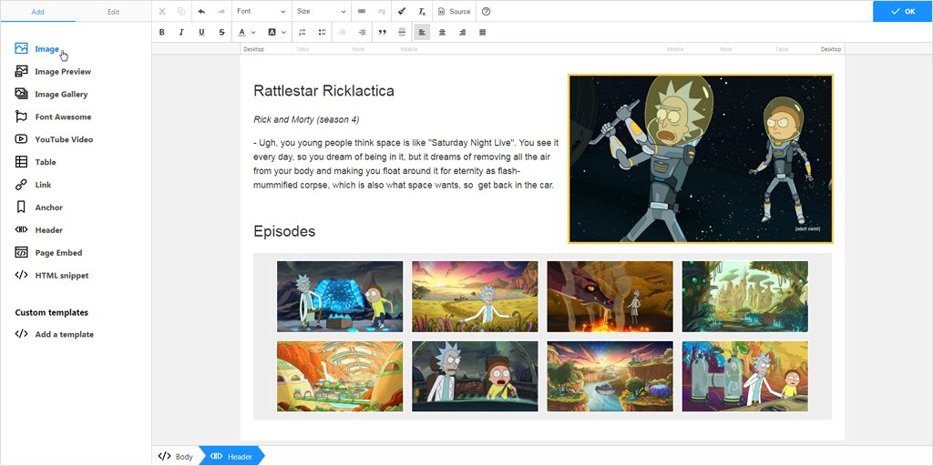Viewport: 933px width, 466px height.
Task: Center align the text
Action: [442, 32]
